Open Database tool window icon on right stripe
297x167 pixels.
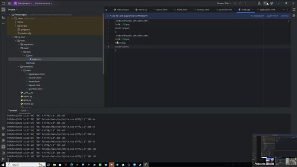click(294, 16)
